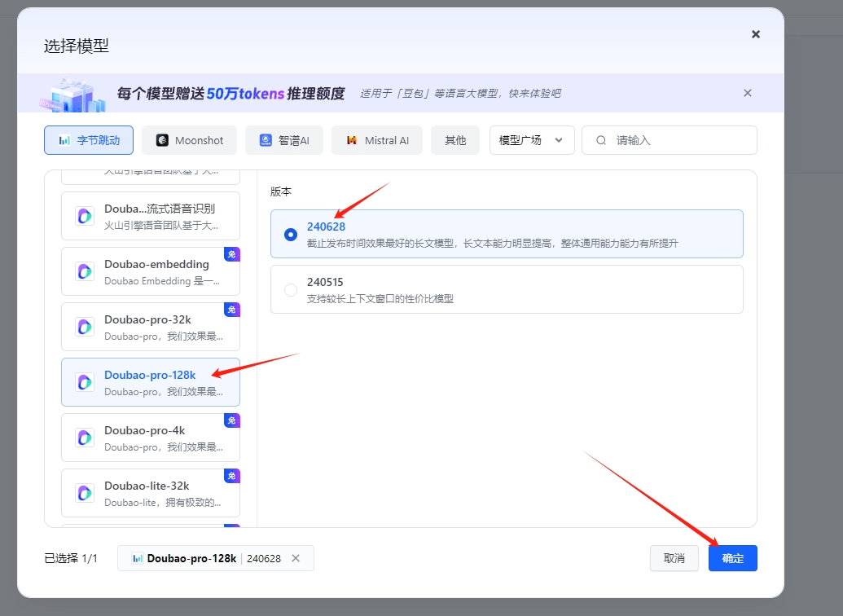
Task: Choose the Doubao-pro-4k model
Action: pyautogui.click(x=151, y=438)
